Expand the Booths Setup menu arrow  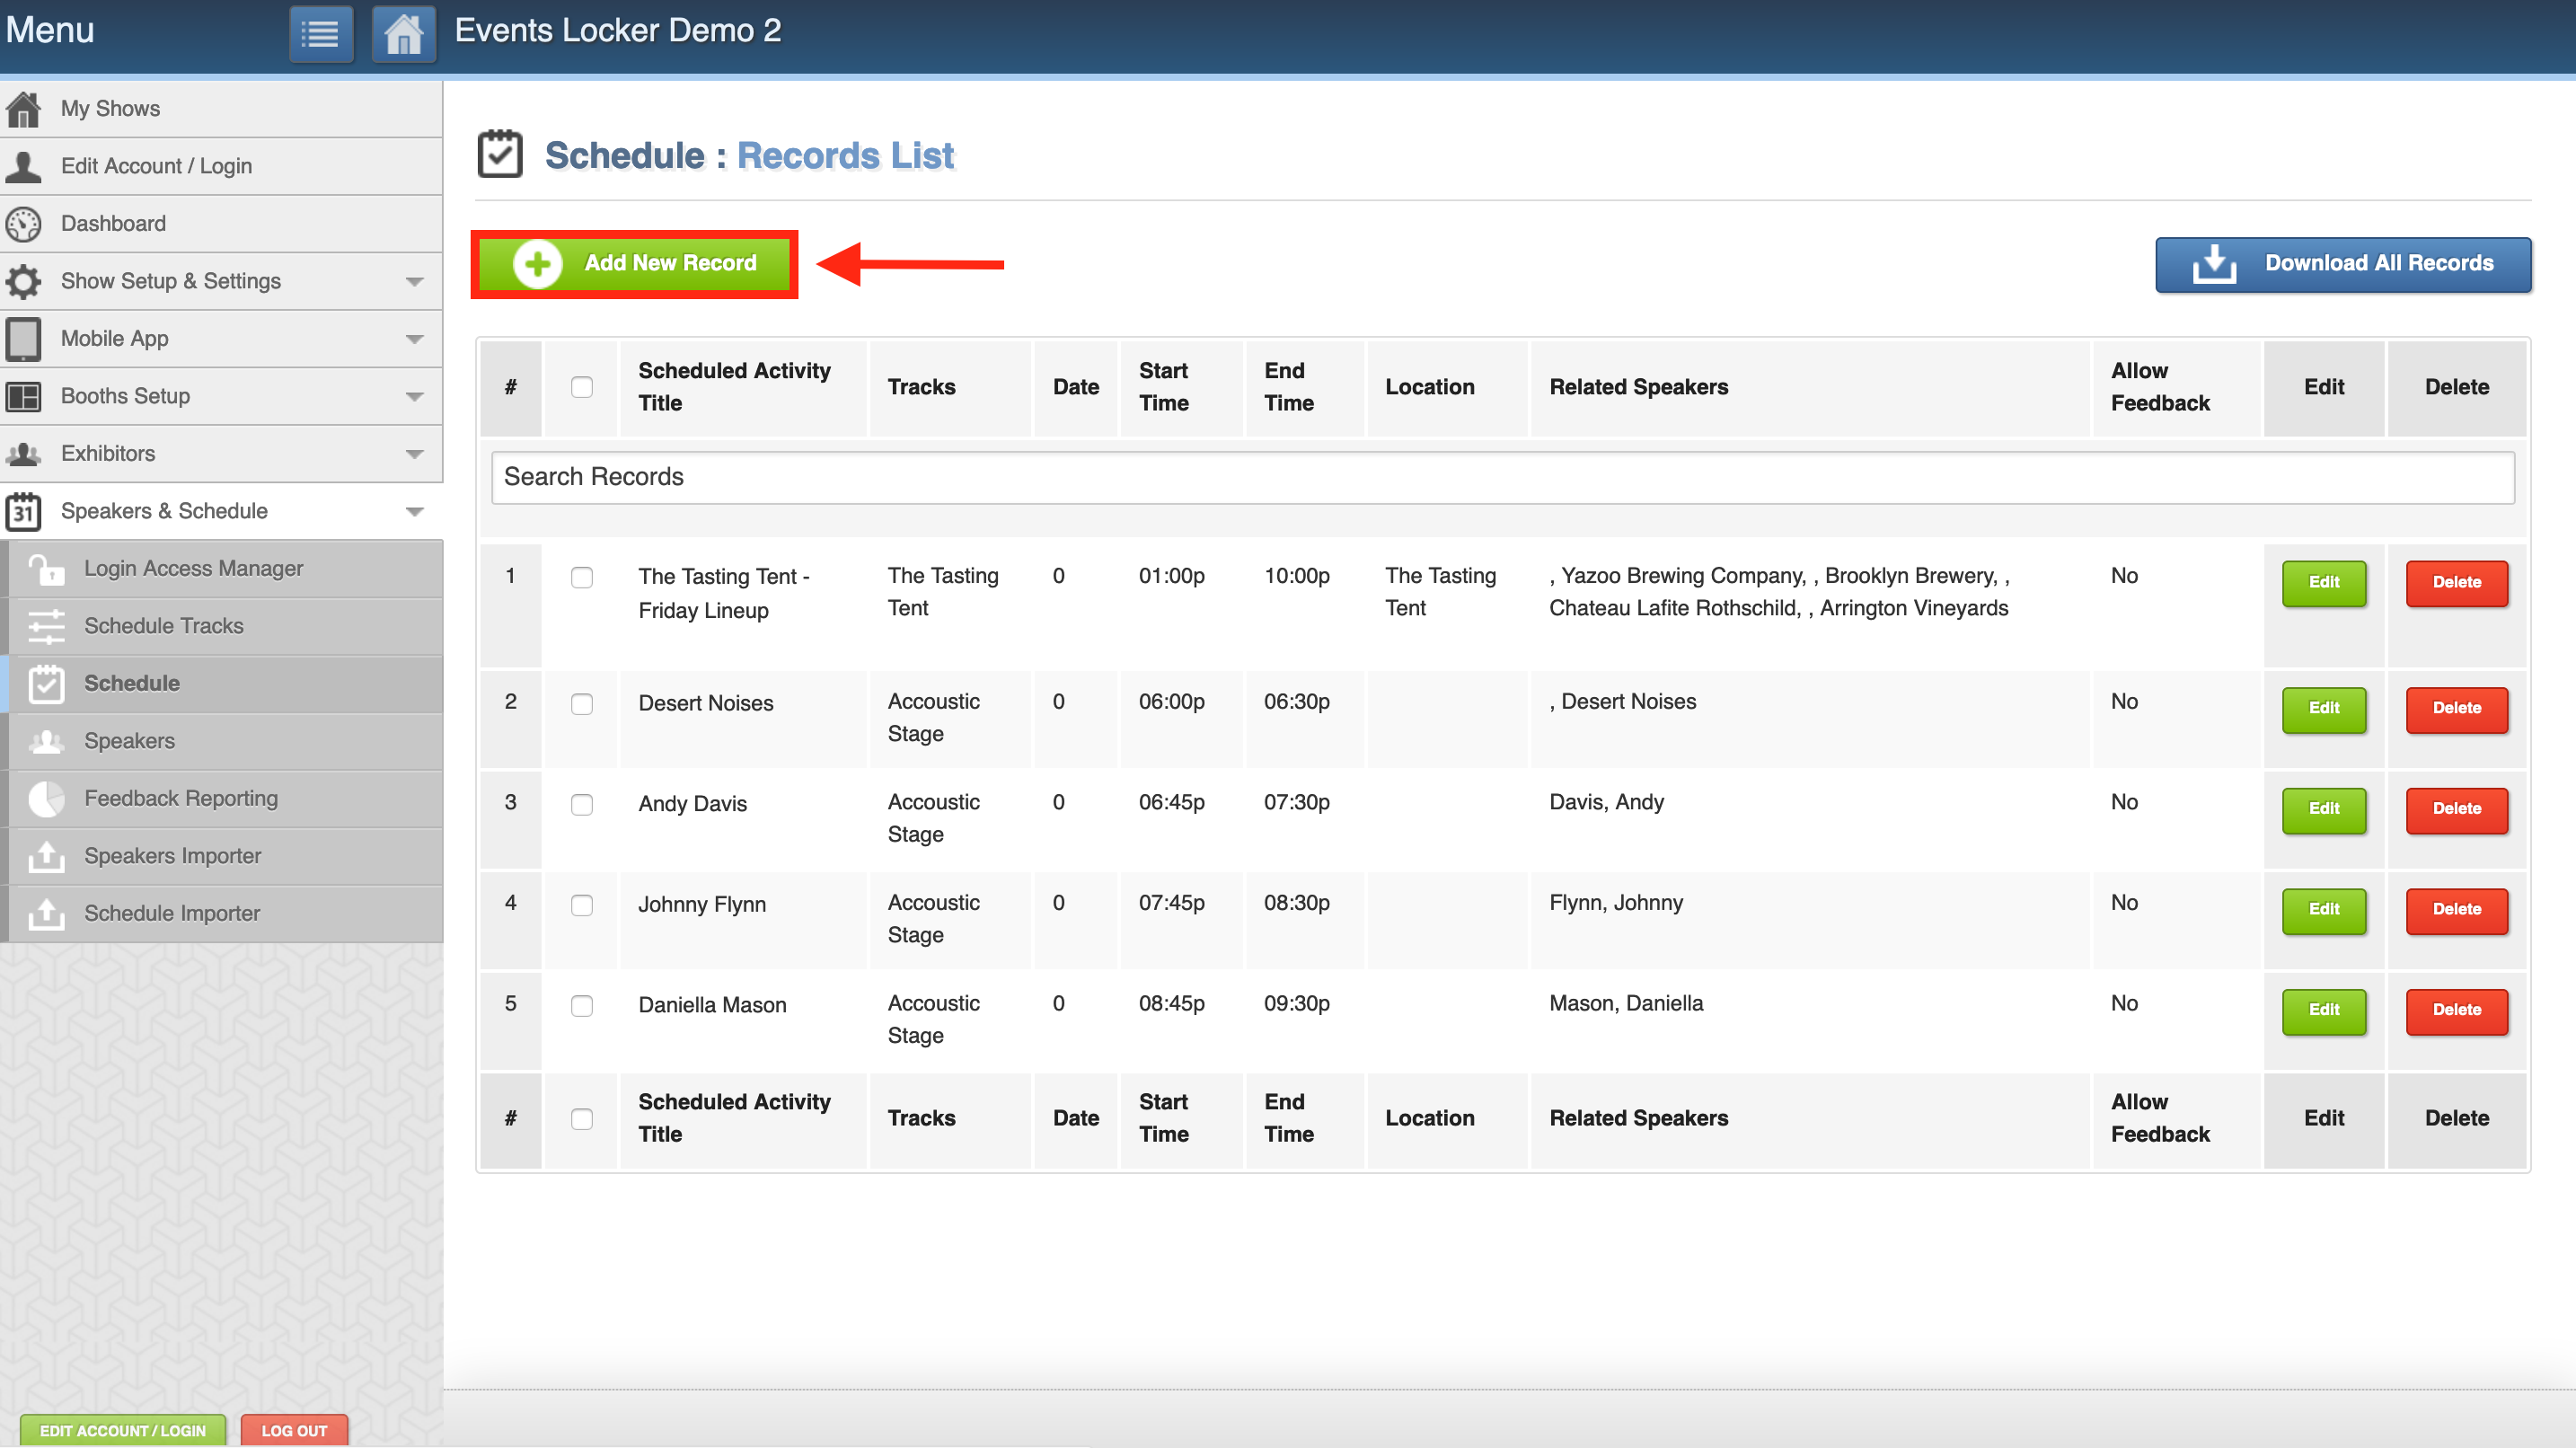coord(414,397)
